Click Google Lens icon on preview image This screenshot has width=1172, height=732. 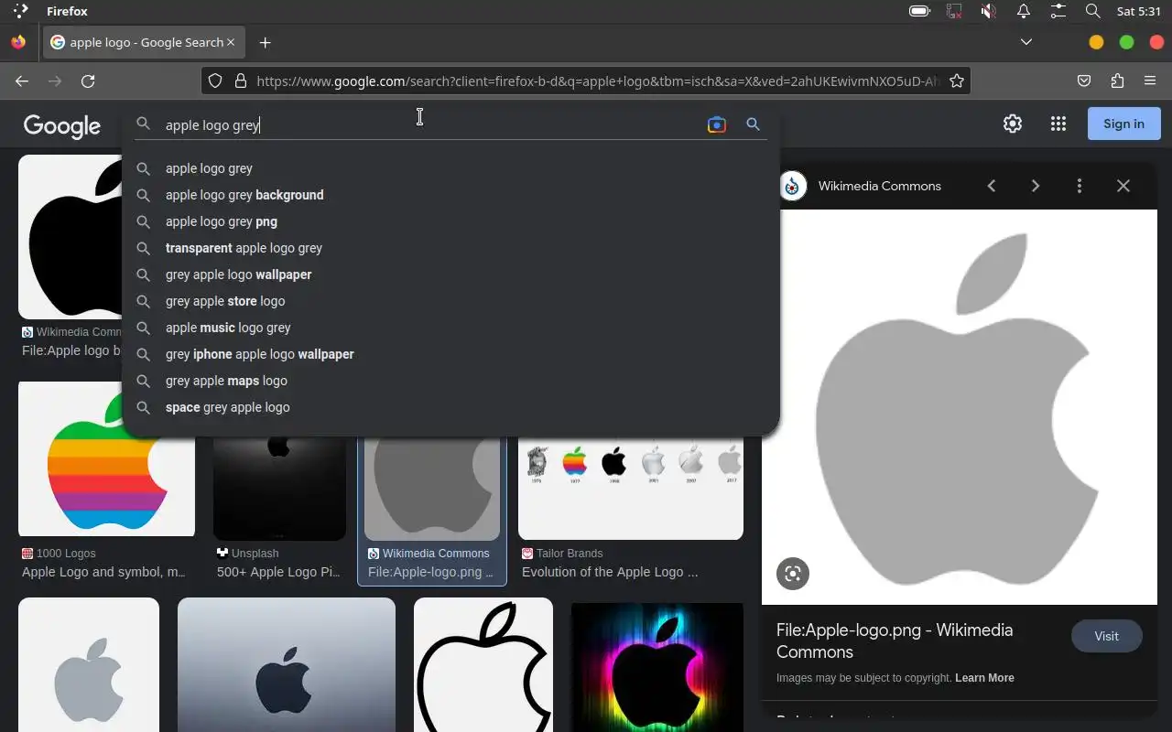pyautogui.click(x=793, y=574)
